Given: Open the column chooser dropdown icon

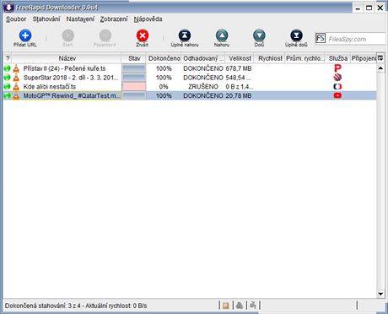Looking at the screenshot, I should click(x=380, y=58).
